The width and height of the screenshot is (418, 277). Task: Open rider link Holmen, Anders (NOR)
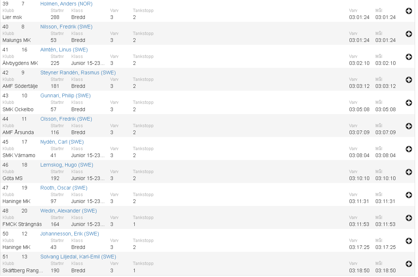[66, 4]
